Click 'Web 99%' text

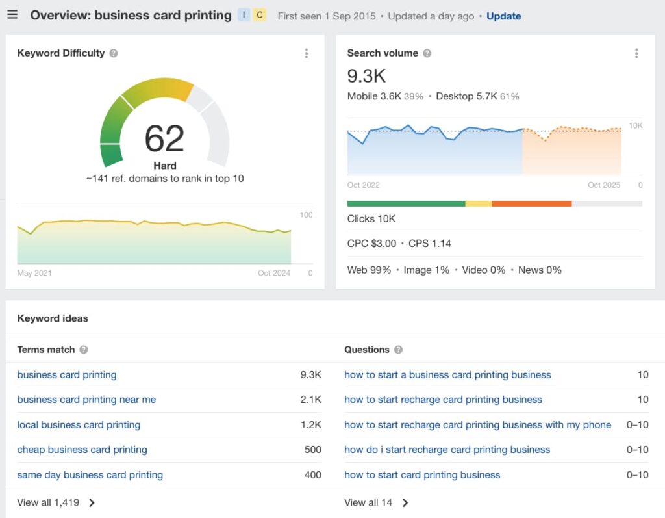click(x=369, y=270)
